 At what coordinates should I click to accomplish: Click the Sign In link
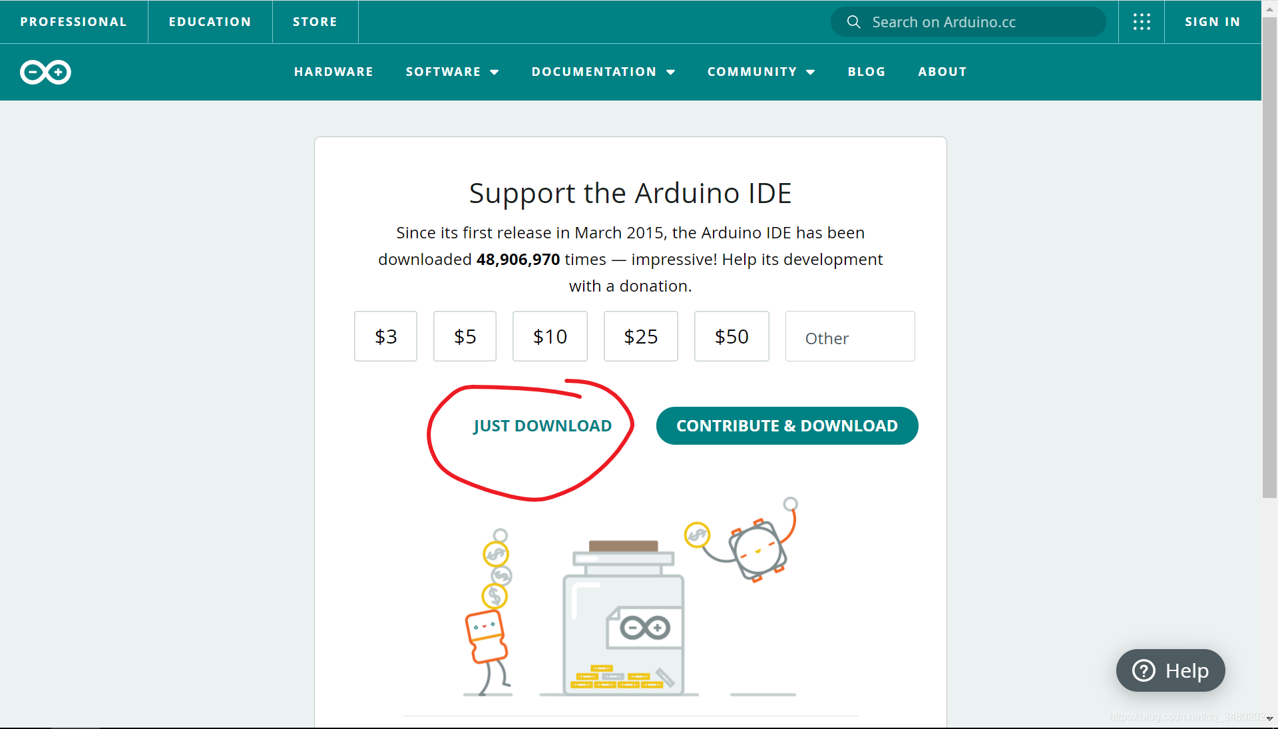pos(1213,22)
